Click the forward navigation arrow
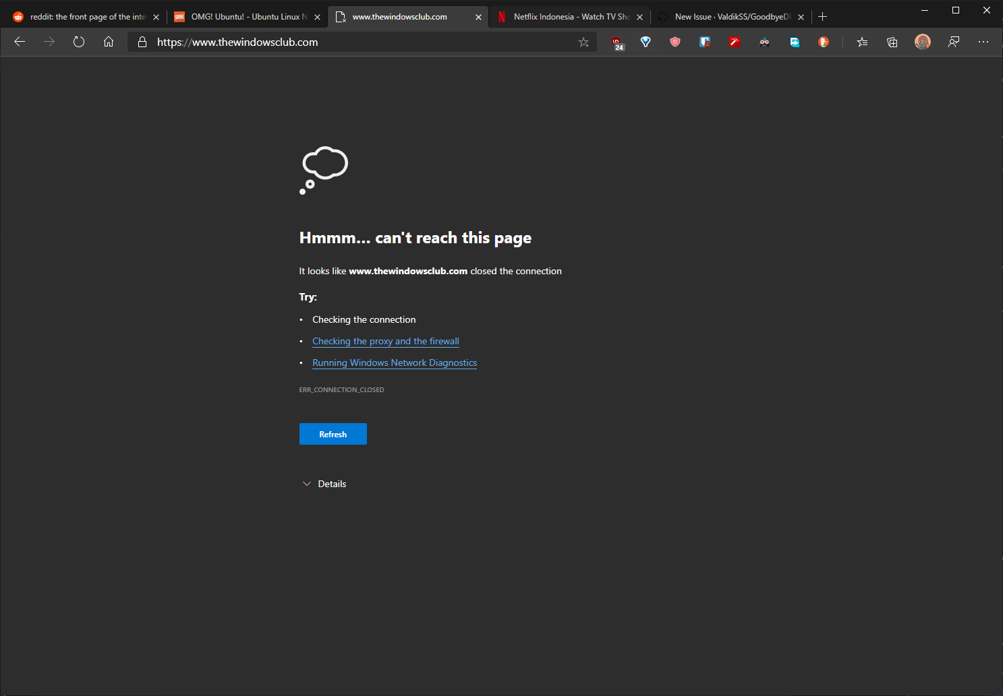 (x=49, y=42)
